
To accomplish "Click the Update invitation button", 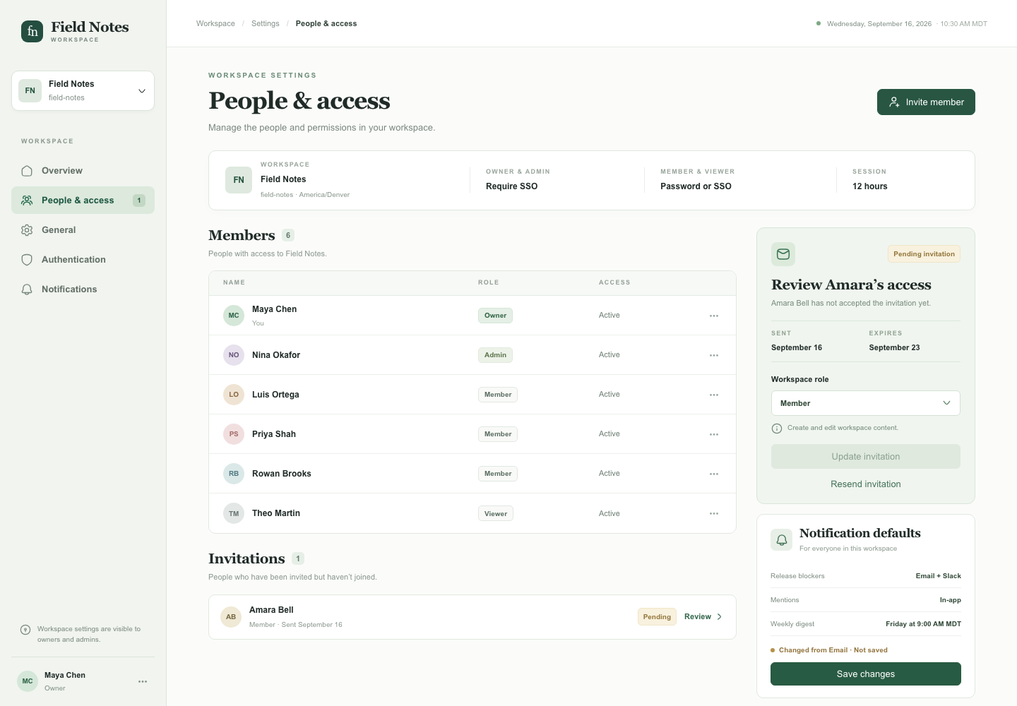I will (866, 457).
